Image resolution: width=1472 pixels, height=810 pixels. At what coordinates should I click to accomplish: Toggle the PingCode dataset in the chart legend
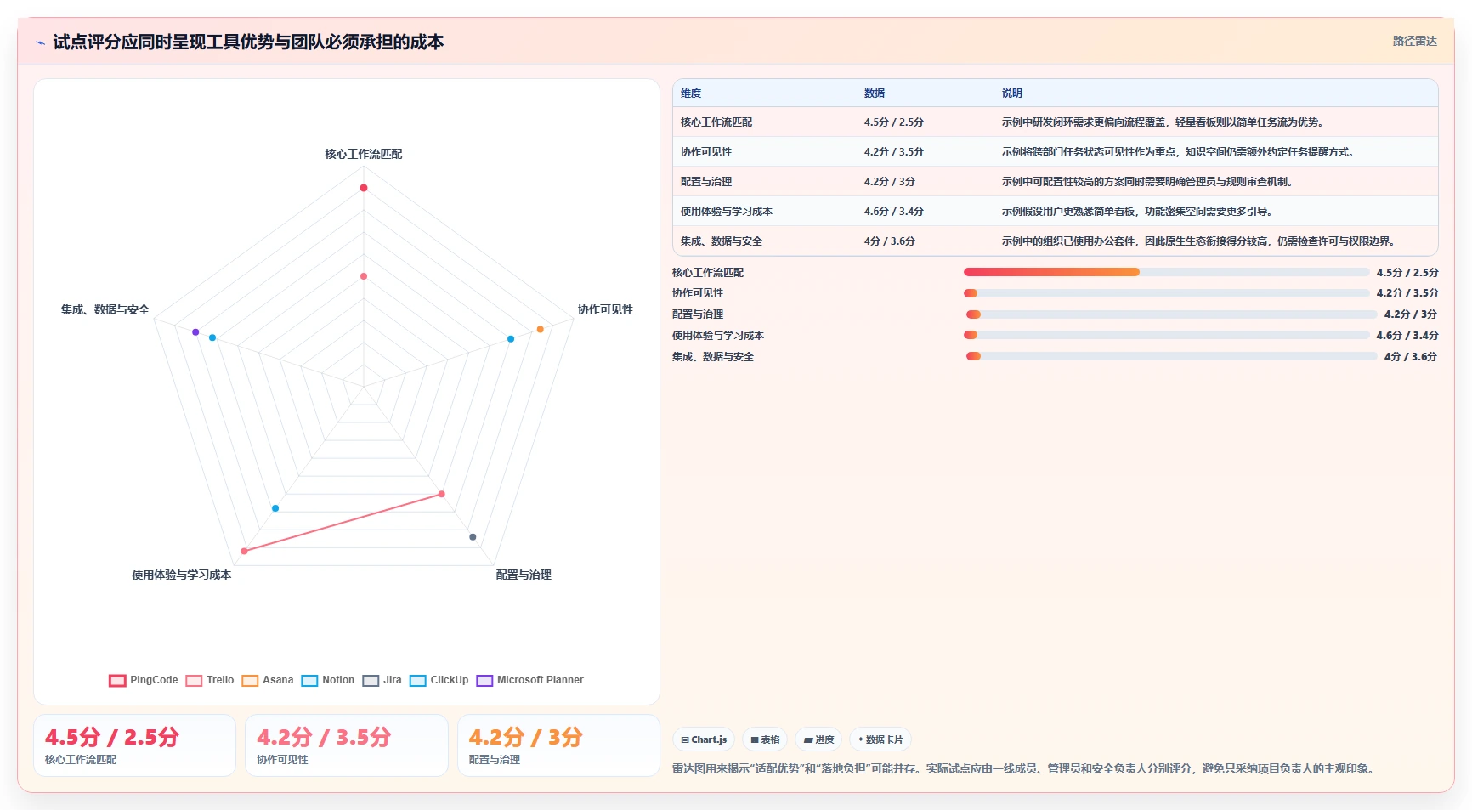143,680
